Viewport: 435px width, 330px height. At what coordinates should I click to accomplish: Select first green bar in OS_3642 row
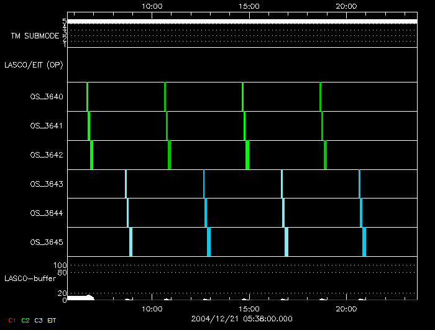[x=92, y=155]
